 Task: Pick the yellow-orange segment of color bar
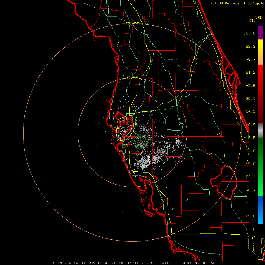pos(260,52)
